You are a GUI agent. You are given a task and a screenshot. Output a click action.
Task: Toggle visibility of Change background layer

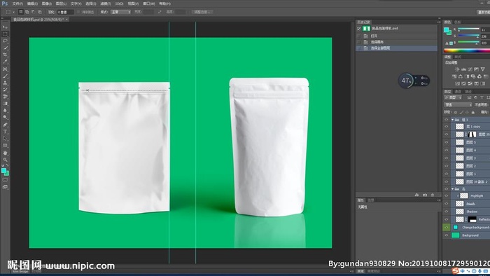pyautogui.click(x=447, y=227)
